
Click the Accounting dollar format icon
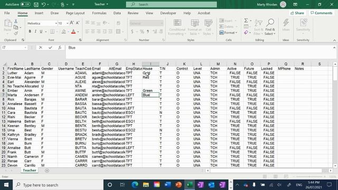tap(132, 32)
